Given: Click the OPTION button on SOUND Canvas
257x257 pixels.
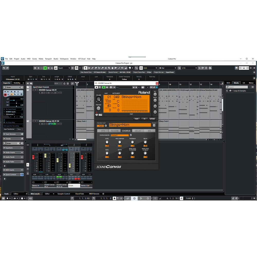Looking at the screenshot, I should (x=152, y=119).
